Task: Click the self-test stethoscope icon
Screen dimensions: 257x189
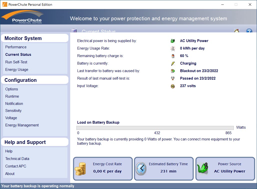Action: [x=173, y=78]
